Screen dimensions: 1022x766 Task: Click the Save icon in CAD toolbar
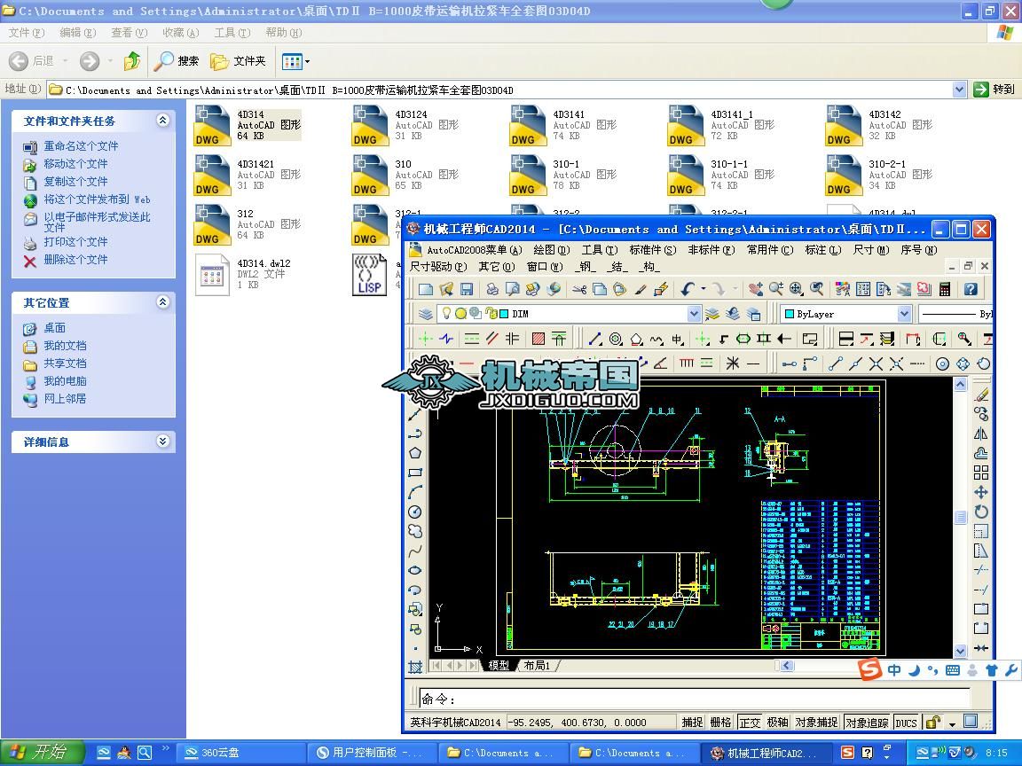(467, 289)
